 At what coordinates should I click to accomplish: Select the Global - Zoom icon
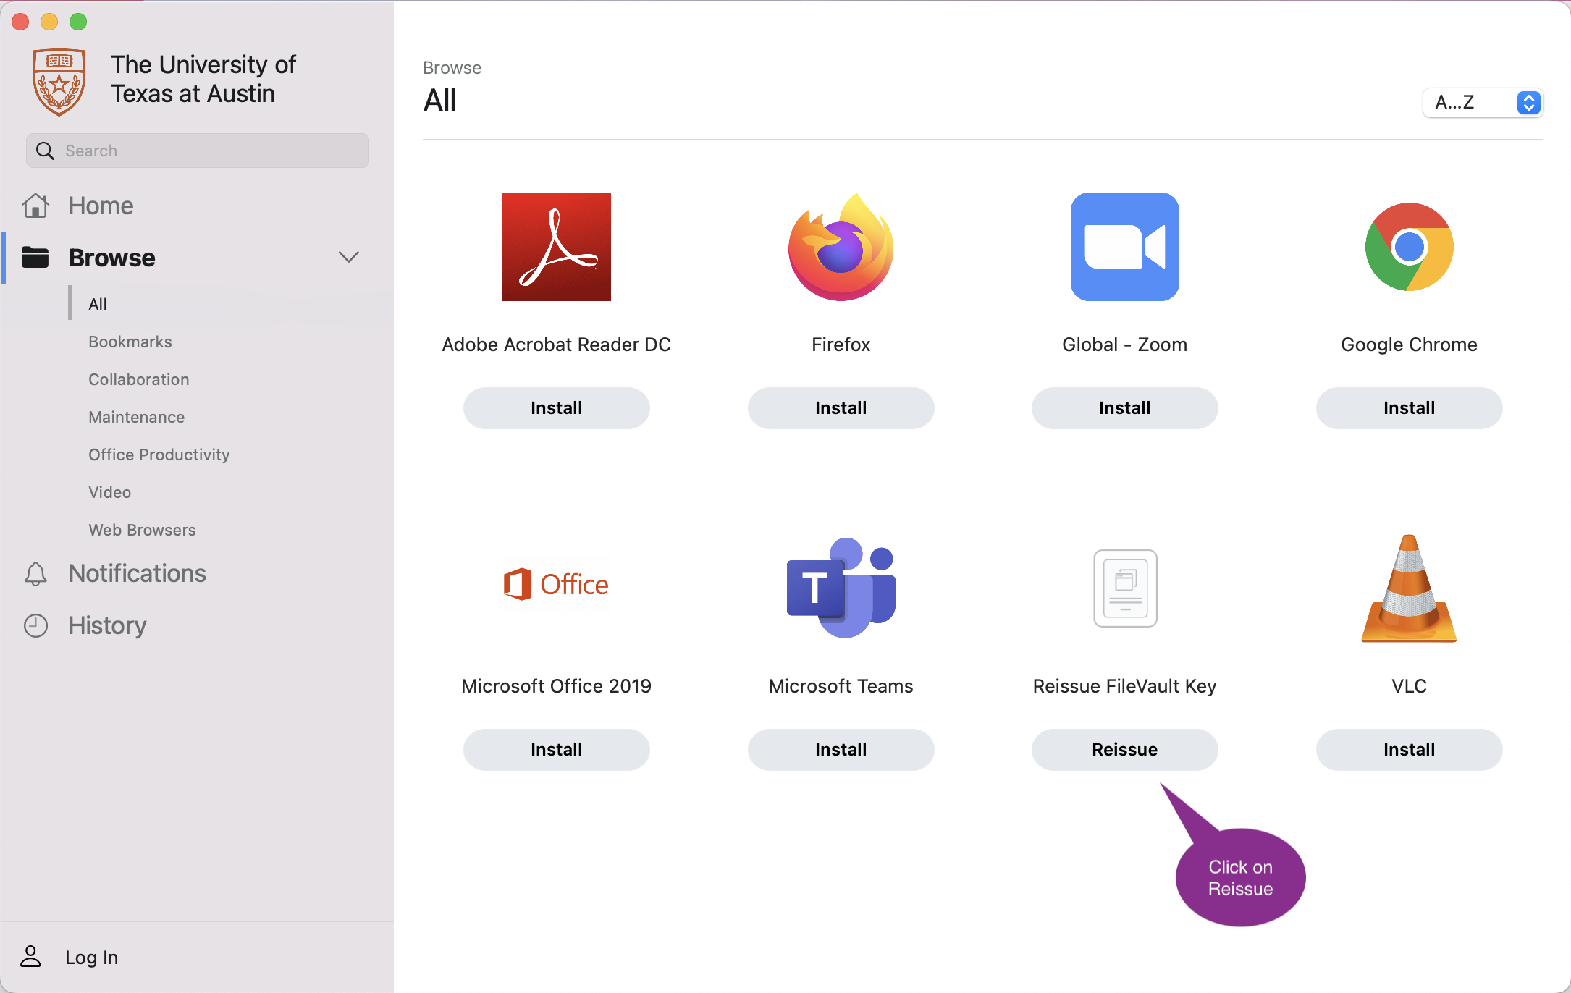(1124, 246)
